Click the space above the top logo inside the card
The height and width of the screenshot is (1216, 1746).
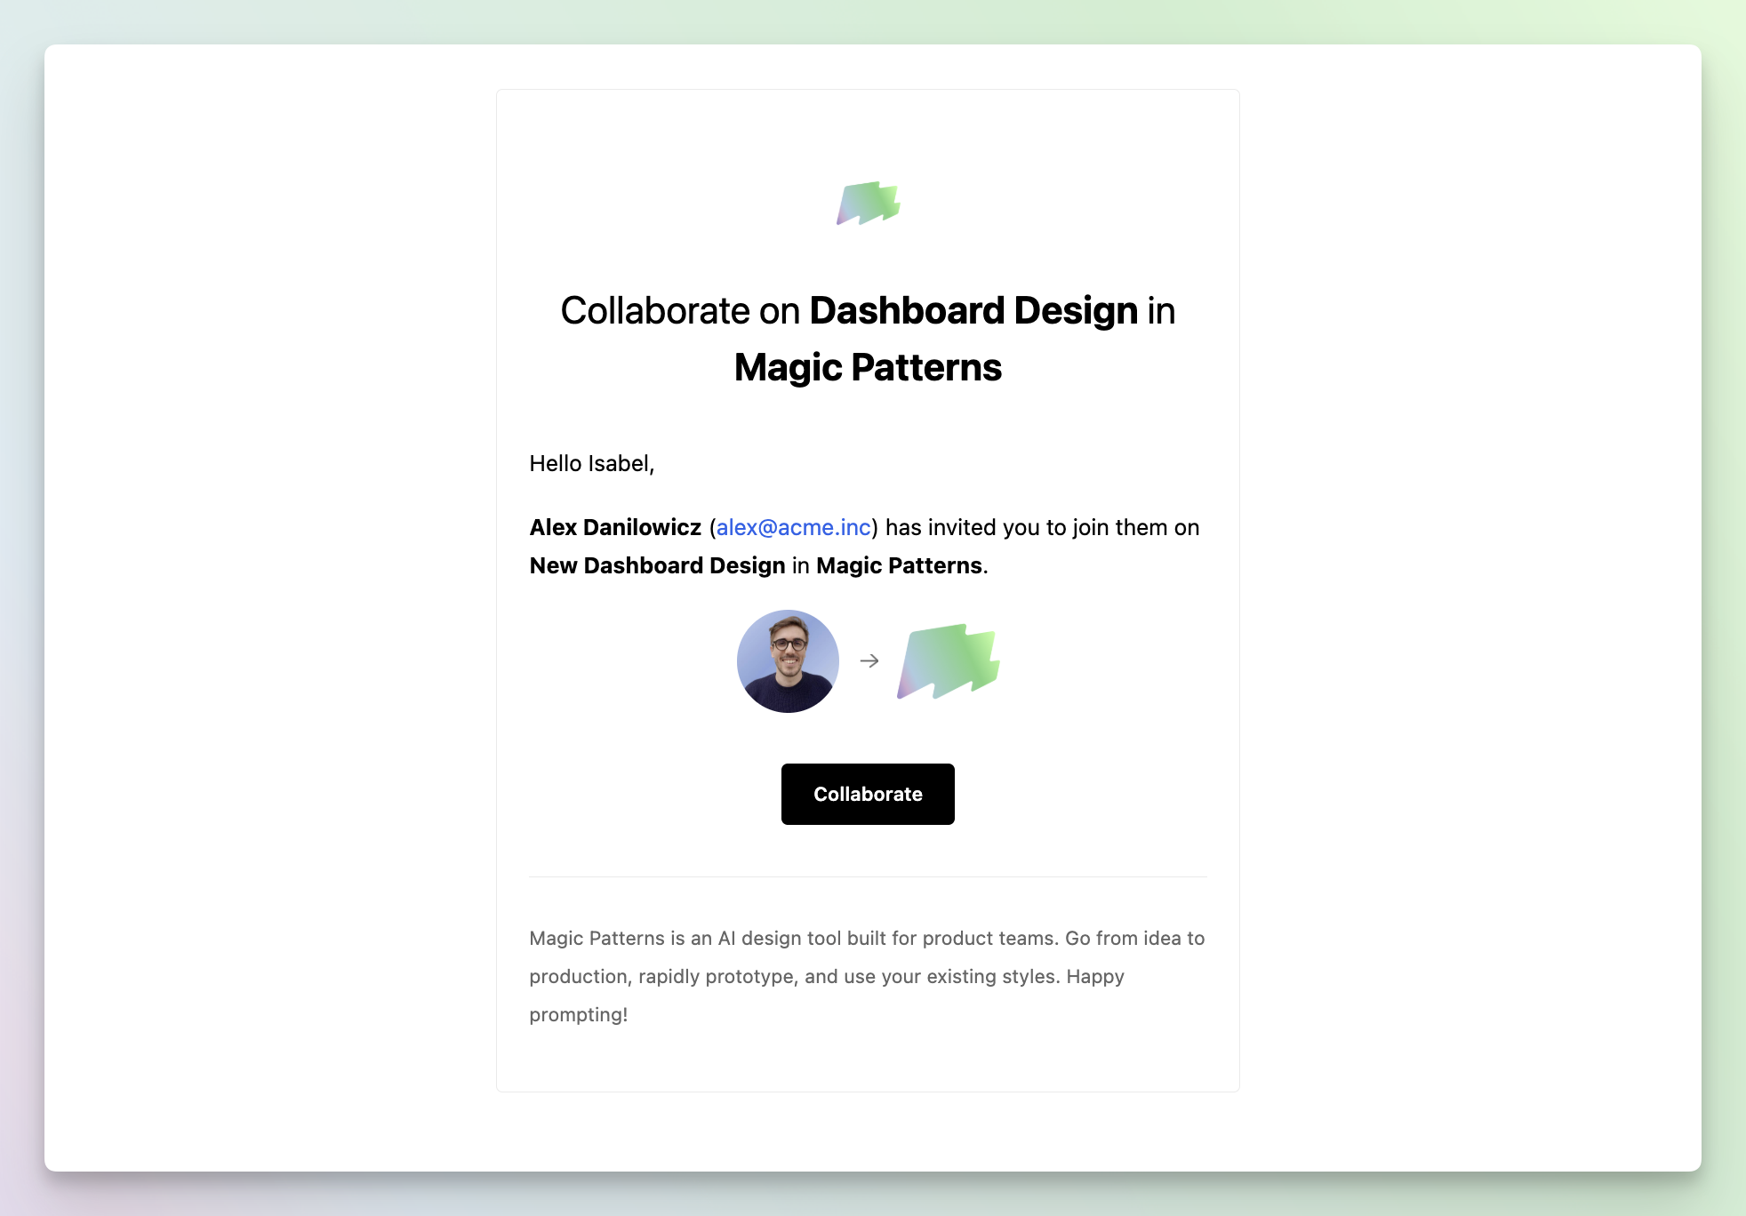click(868, 133)
